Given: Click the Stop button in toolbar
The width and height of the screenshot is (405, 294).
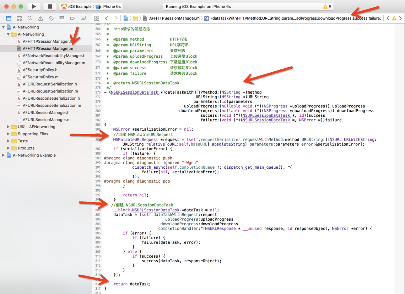Looking at the screenshot, I should coord(50,6).
